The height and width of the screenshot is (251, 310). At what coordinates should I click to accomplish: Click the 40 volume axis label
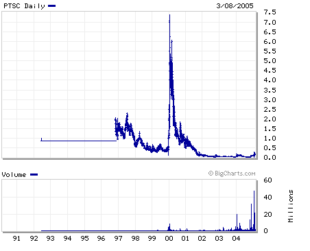click(x=267, y=198)
